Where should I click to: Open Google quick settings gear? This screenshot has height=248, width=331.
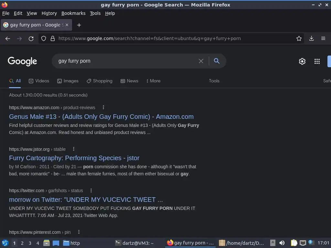(302, 61)
